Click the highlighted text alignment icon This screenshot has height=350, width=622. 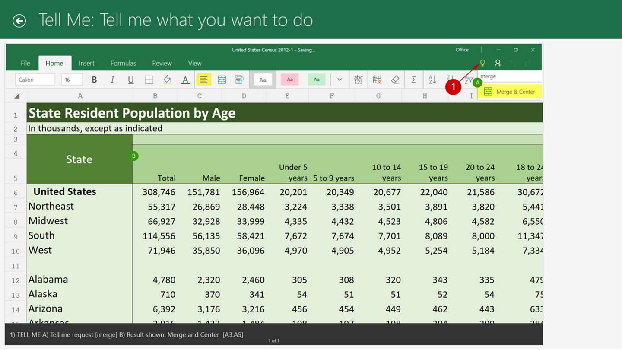(203, 80)
